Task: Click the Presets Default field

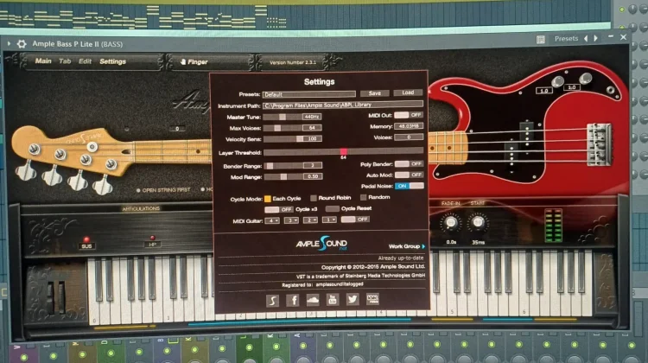Action: point(309,94)
